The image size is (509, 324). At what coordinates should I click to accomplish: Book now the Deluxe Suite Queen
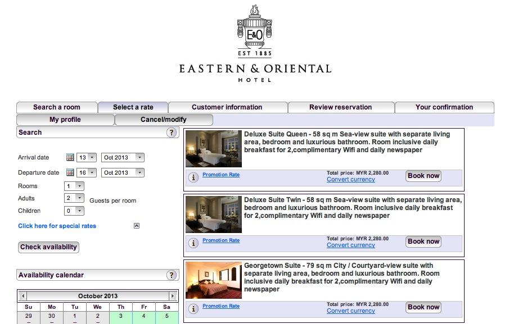coord(424,176)
